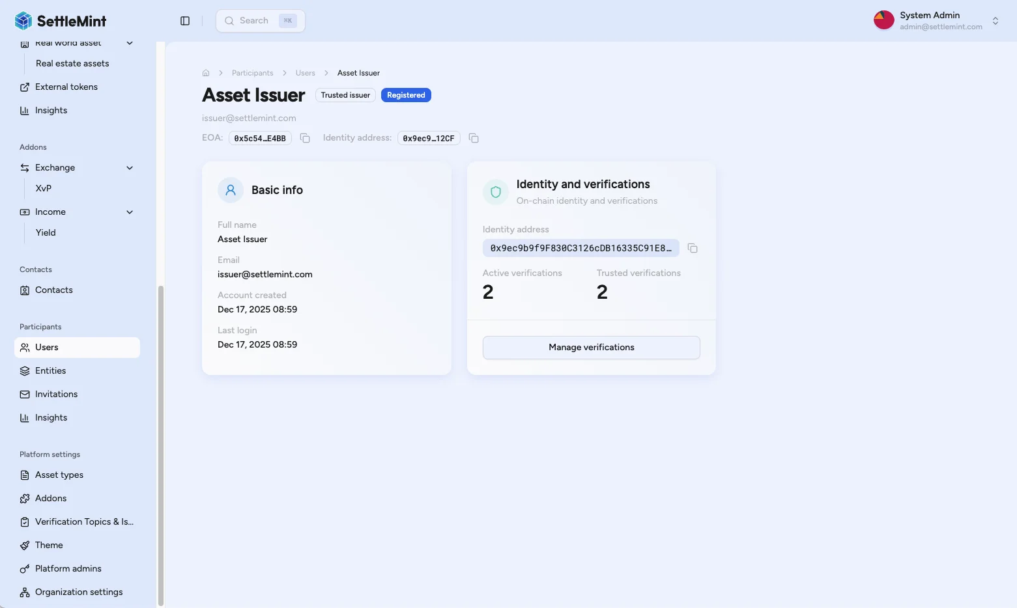Click the home icon in breadcrumb
Viewport: 1017px width, 608px height.
click(x=206, y=73)
